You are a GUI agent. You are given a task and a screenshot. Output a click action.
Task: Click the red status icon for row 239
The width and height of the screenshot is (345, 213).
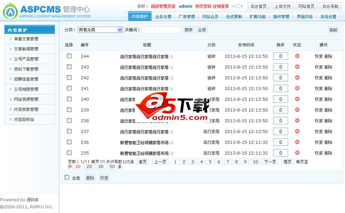297,110
